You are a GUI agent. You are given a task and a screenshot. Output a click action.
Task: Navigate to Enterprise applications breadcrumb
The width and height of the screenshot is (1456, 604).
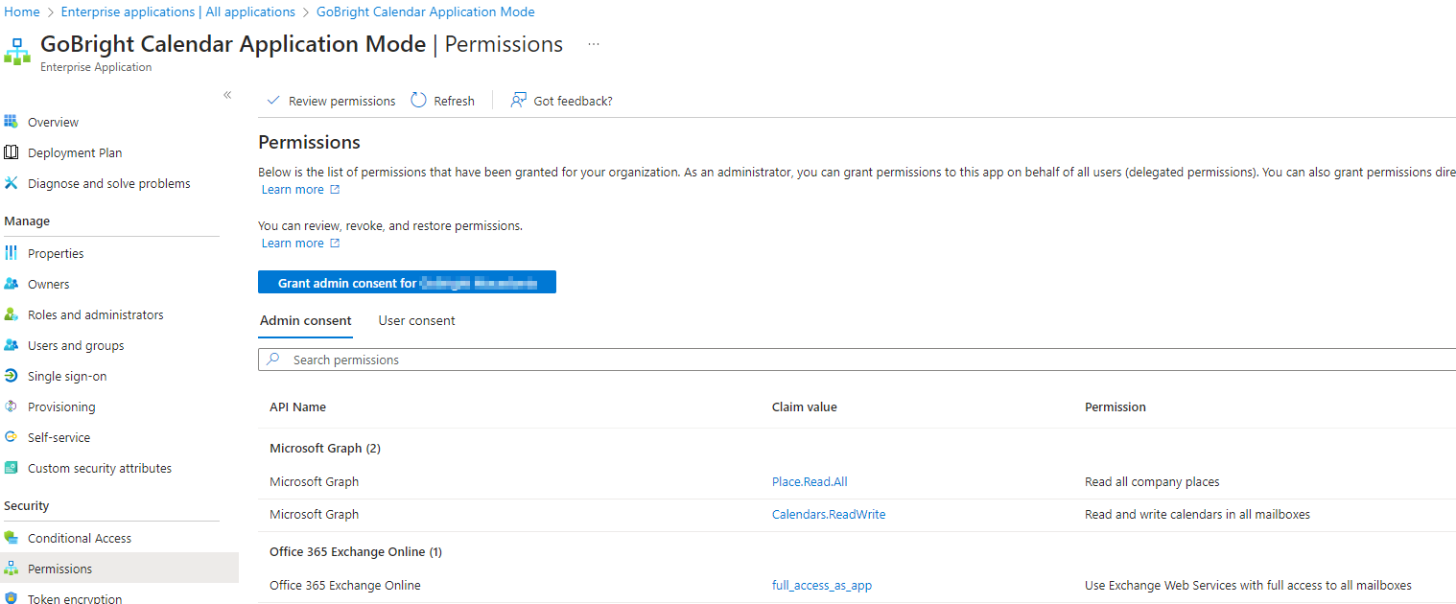click(x=177, y=12)
